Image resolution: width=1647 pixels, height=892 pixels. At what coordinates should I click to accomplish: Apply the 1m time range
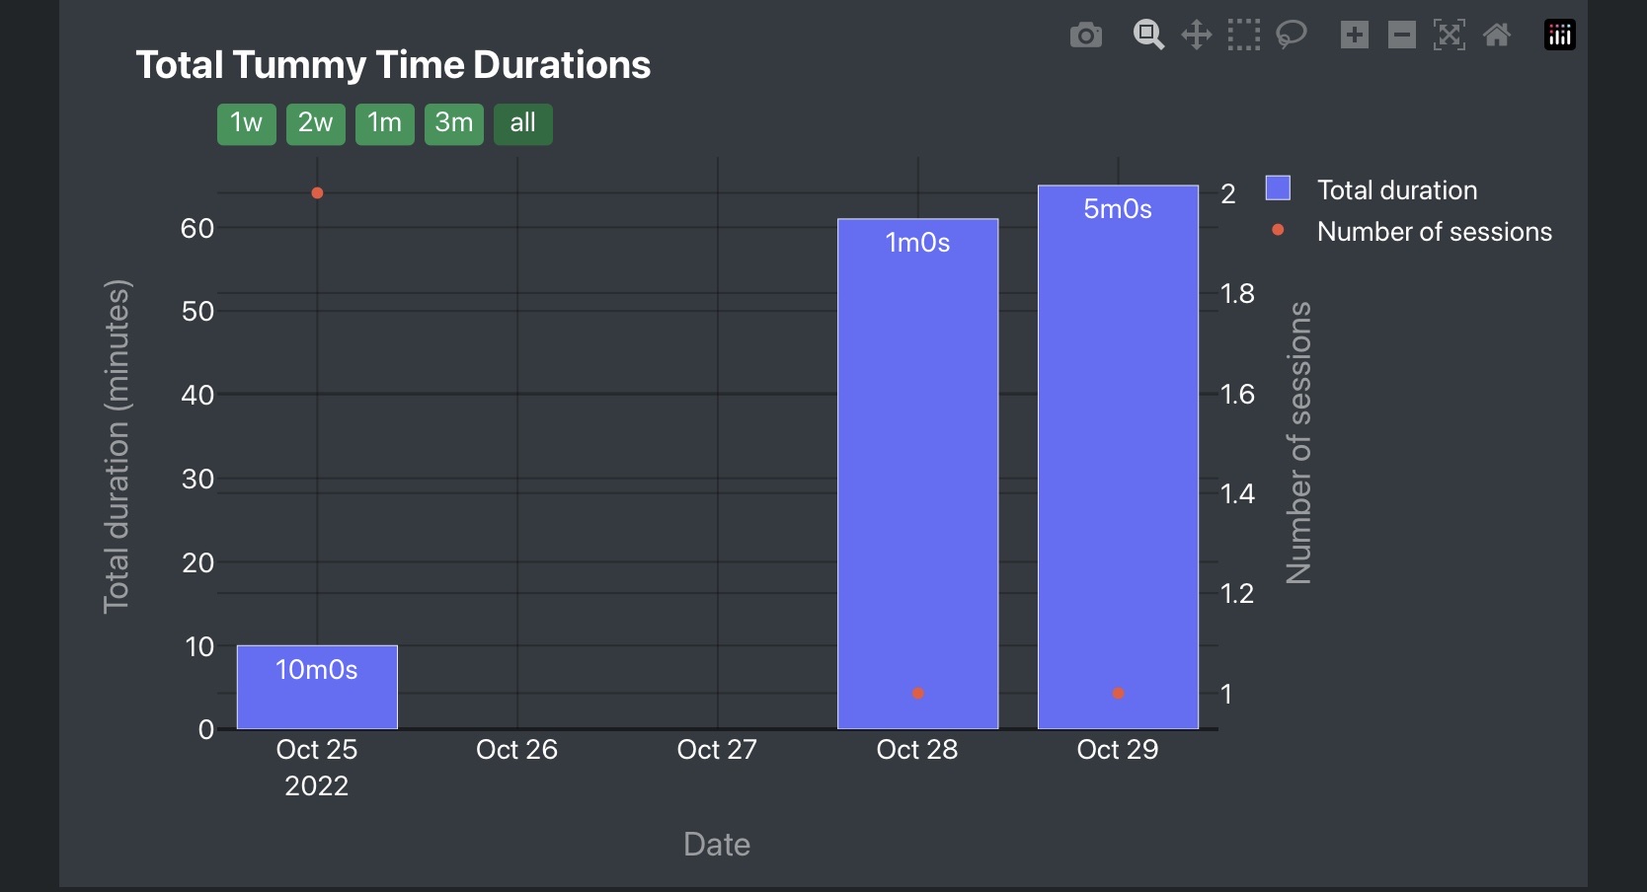pyautogui.click(x=384, y=123)
